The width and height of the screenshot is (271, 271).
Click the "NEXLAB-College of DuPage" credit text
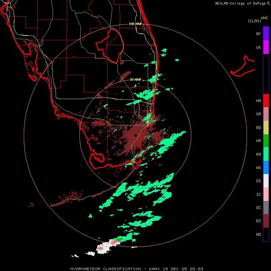tap(240, 3)
